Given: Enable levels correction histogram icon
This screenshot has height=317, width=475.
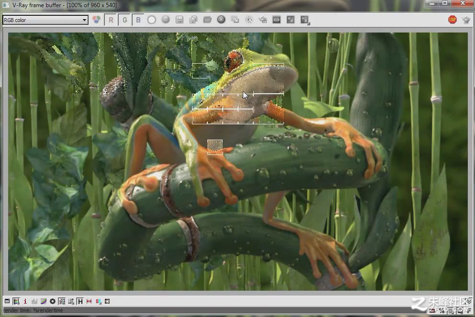Looking at the screenshot, I should 34,301.
